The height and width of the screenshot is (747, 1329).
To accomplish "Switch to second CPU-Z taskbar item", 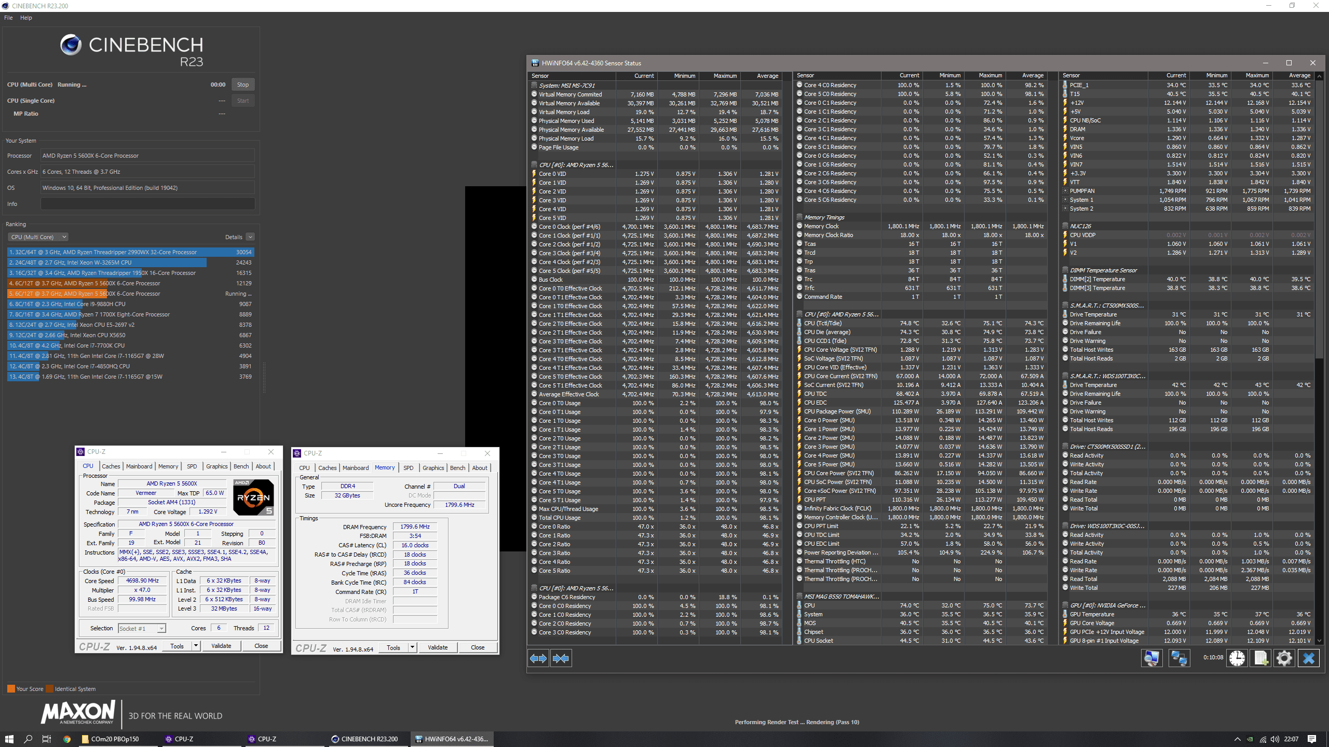I will click(x=284, y=739).
